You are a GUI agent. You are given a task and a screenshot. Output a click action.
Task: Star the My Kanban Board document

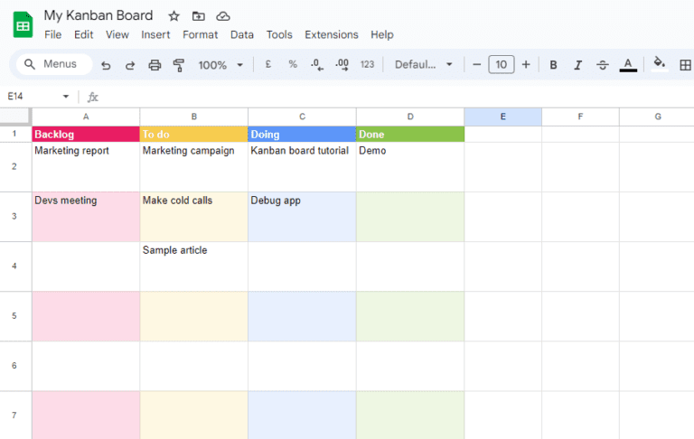click(x=173, y=16)
